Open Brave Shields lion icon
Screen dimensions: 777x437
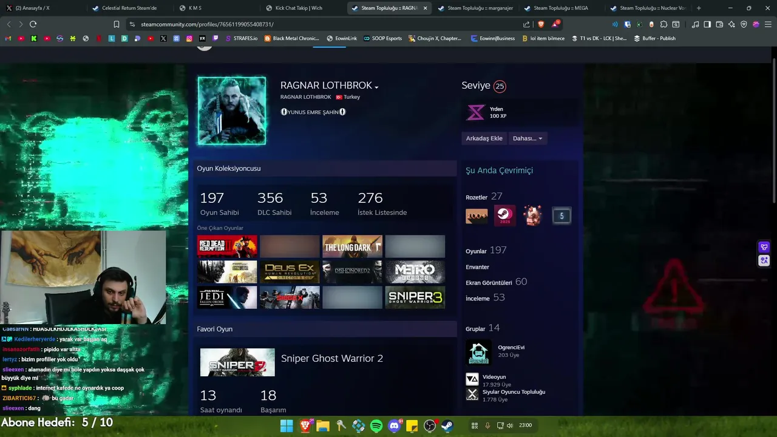(x=541, y=24)
